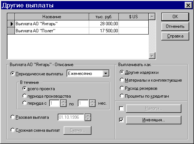Click the table scrollbar down arrow
The image size is (194, 144).
point(152,56)
